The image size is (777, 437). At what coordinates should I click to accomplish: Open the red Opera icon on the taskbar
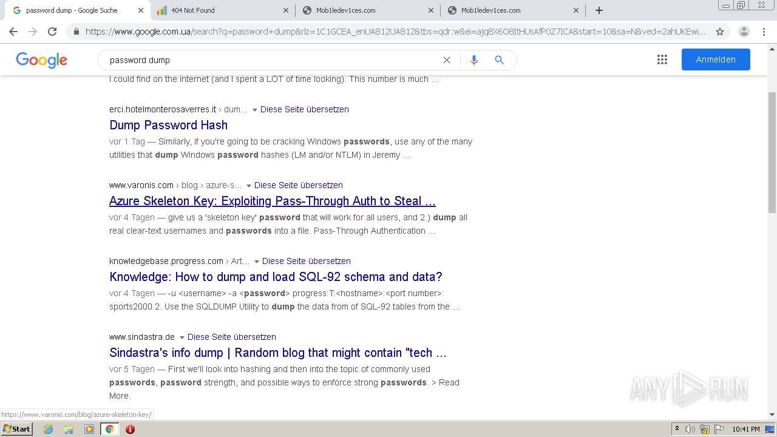(130, 429)
